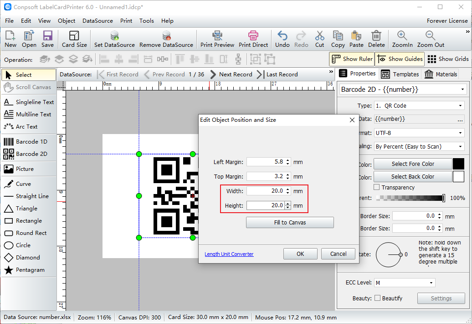Switch to the Templates tab
This screenshot has height=324, width=472.
(400, 74)
